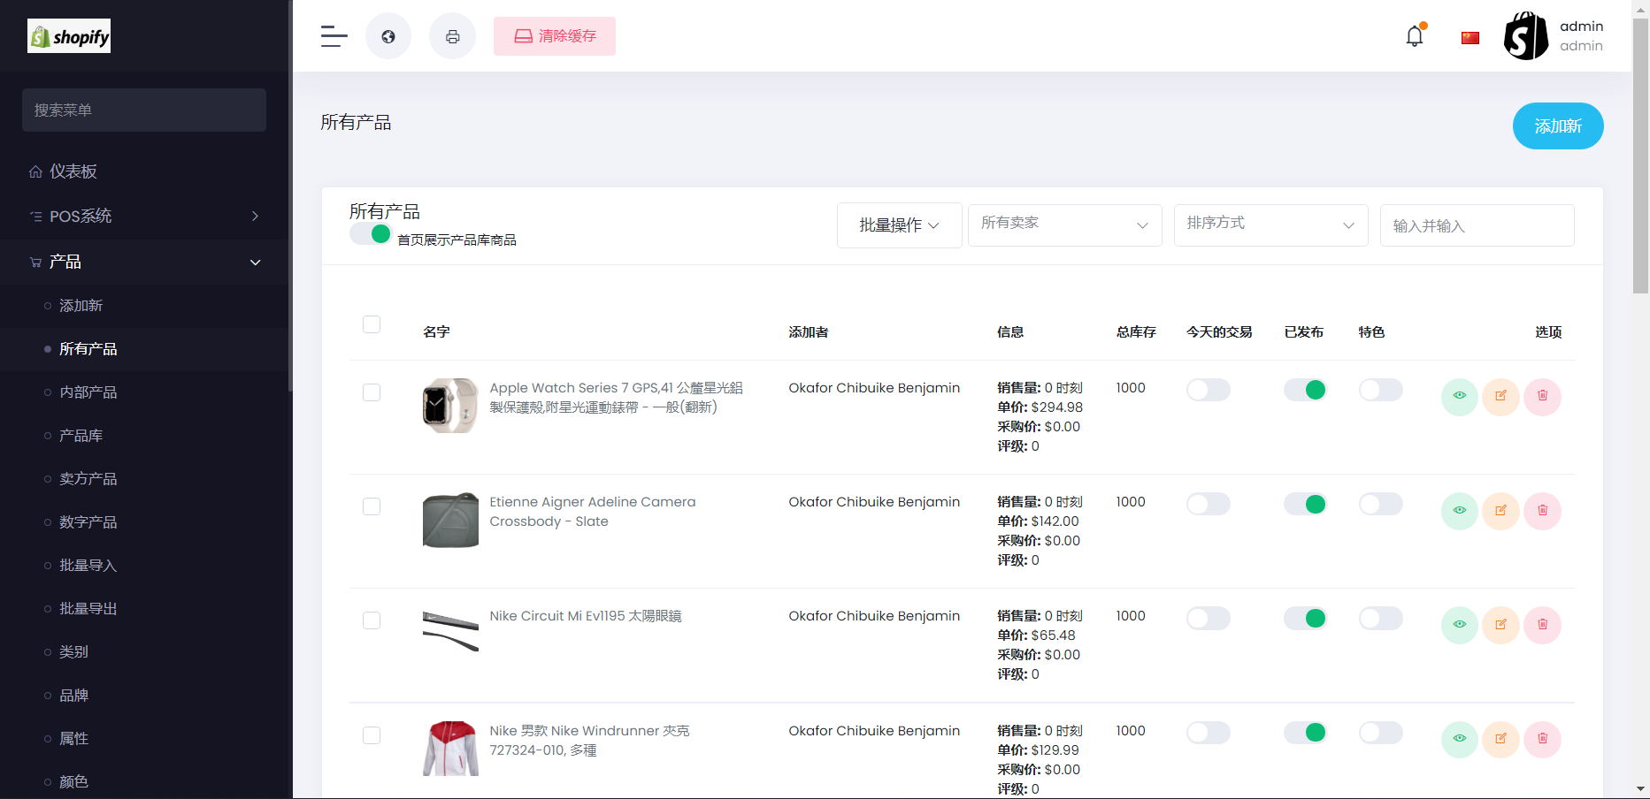Delete the Nike Circuit Mi Ev1195 product
1650x799 pixels.
(x=1543, y=625)
